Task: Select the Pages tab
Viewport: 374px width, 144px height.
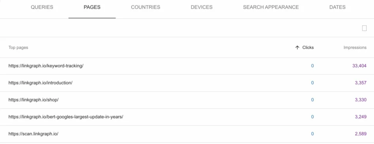Action: (x=92, y=7)
